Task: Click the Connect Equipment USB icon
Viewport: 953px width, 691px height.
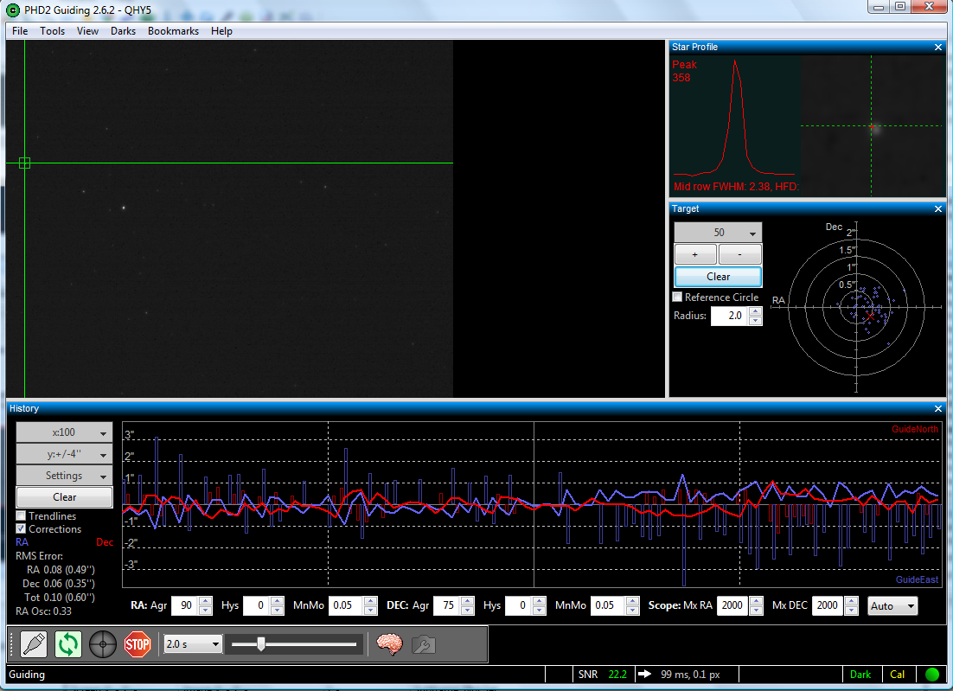Action: click(x=34, y=643)
